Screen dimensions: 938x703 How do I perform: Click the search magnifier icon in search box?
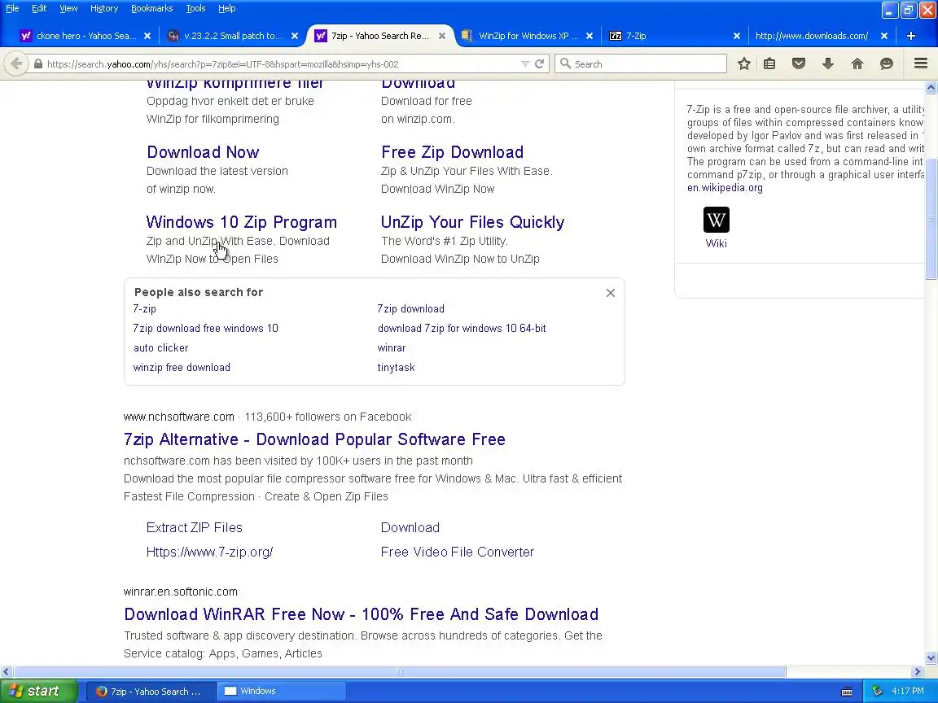pos(565,63)
